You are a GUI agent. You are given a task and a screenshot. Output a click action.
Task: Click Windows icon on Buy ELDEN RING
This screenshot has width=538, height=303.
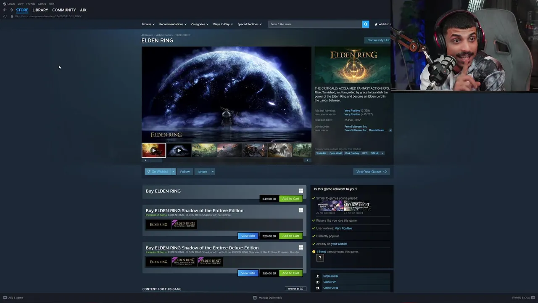(x=301, y=191)
